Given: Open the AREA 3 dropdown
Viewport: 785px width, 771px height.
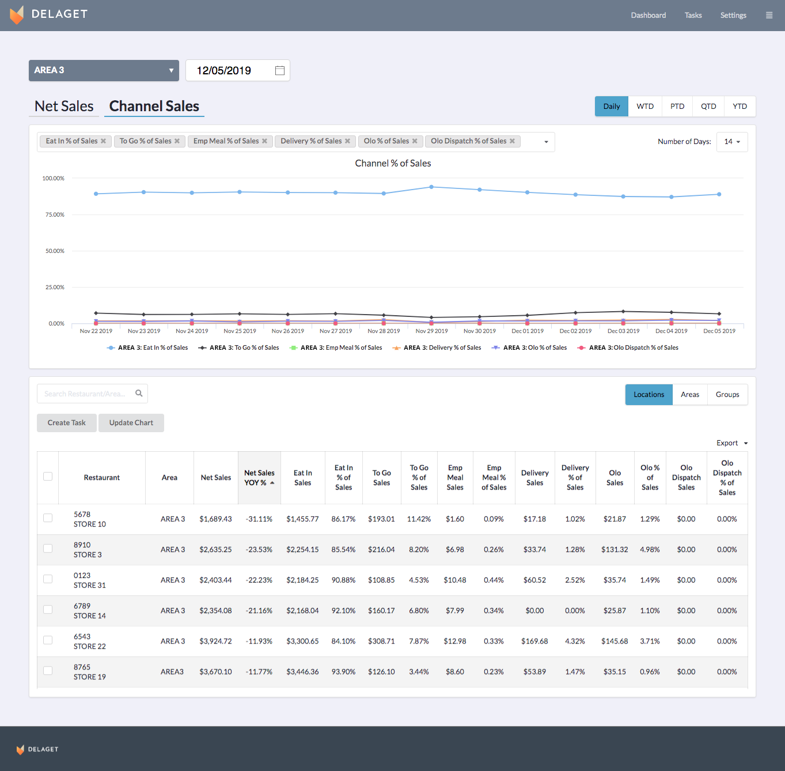Looking at the screenshot, I should (x=104, y=70).
